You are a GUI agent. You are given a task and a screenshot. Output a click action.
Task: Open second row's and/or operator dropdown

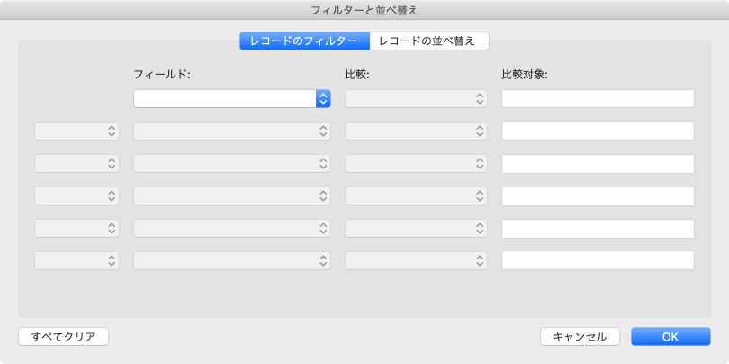(x=76, y=132)
